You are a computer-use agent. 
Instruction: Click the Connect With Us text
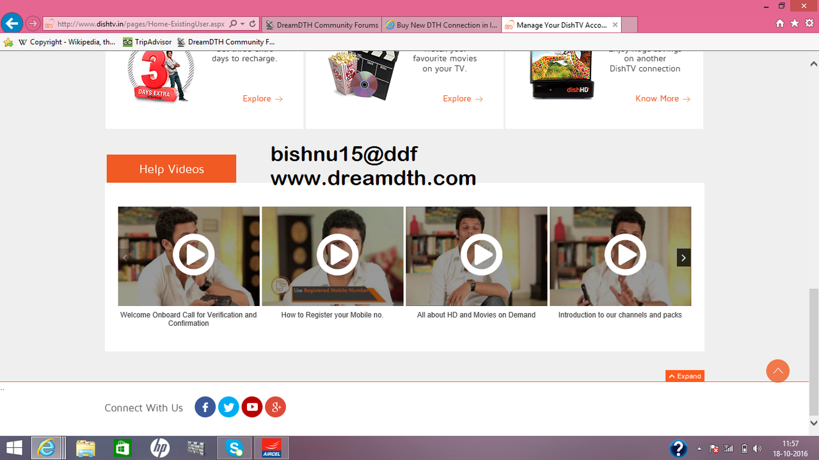point(144,408)
